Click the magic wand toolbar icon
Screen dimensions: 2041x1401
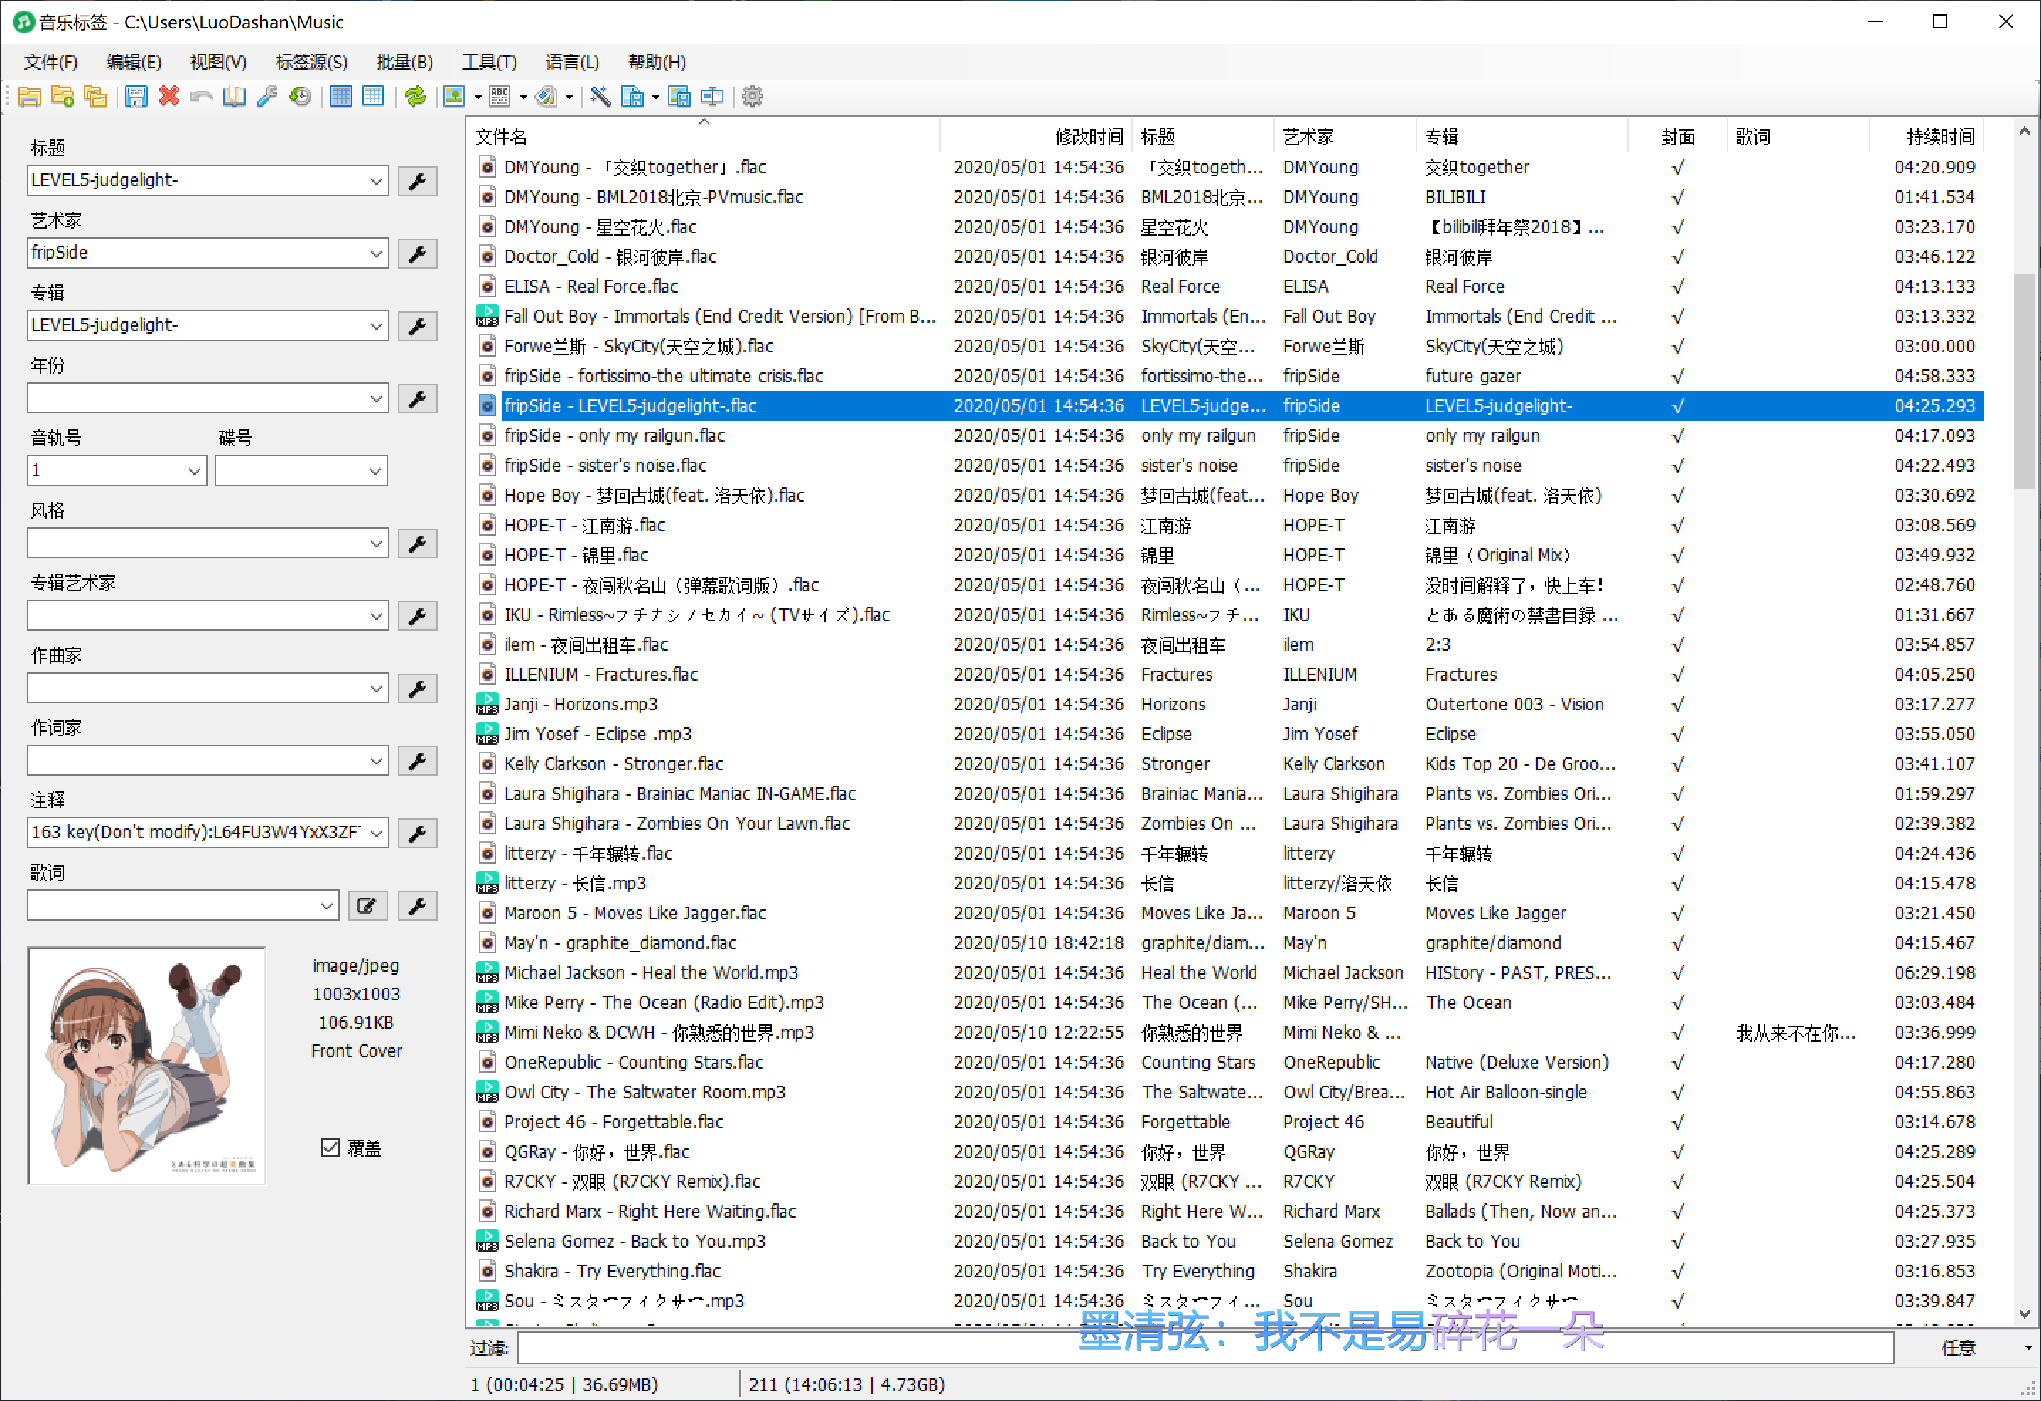click(x=601, y=97)
